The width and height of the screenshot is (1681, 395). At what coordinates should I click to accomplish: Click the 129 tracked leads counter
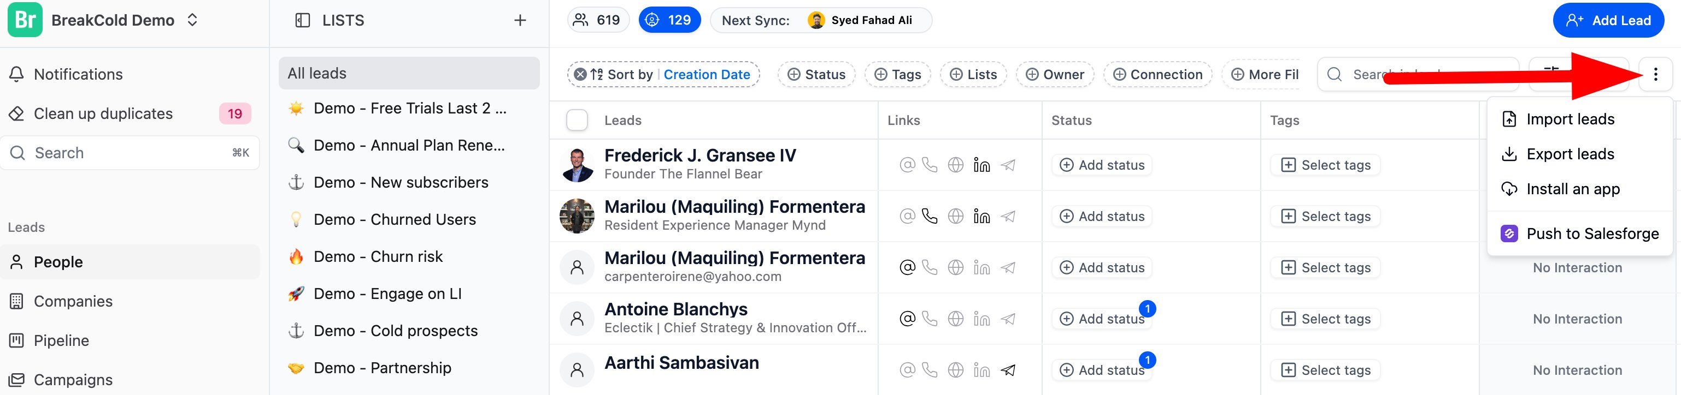click(669, 20)
